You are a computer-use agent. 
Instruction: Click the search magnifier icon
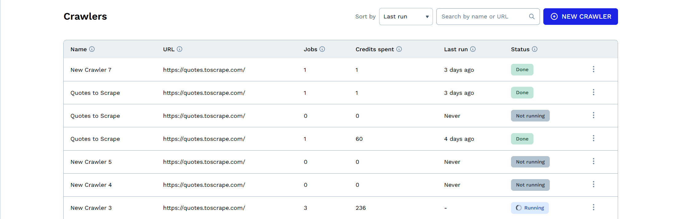532,17
